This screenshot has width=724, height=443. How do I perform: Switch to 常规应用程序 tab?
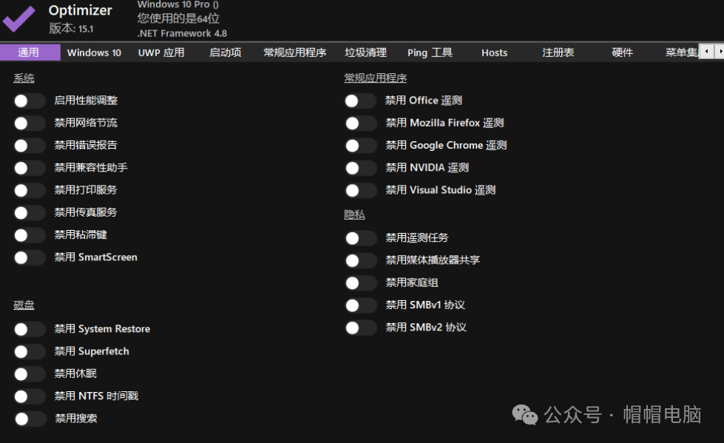click(295, 53)
